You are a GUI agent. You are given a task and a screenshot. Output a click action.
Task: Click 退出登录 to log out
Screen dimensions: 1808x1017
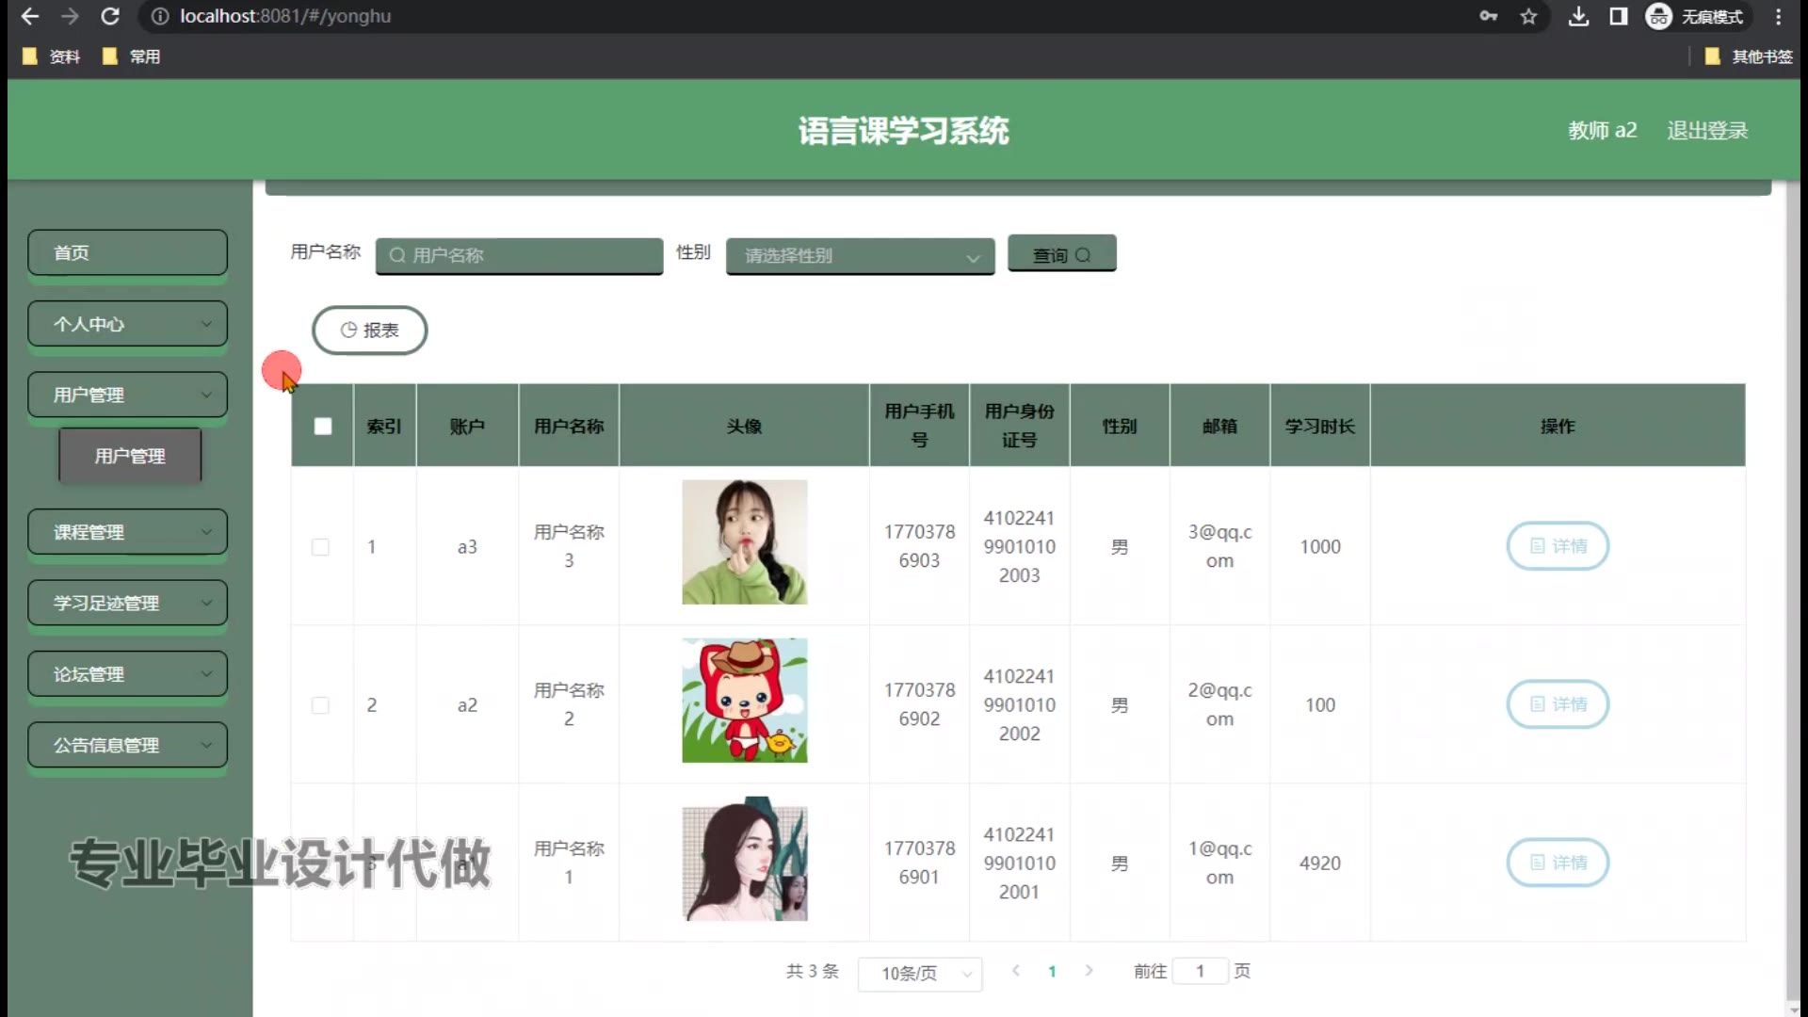[x=1706, y=130]
